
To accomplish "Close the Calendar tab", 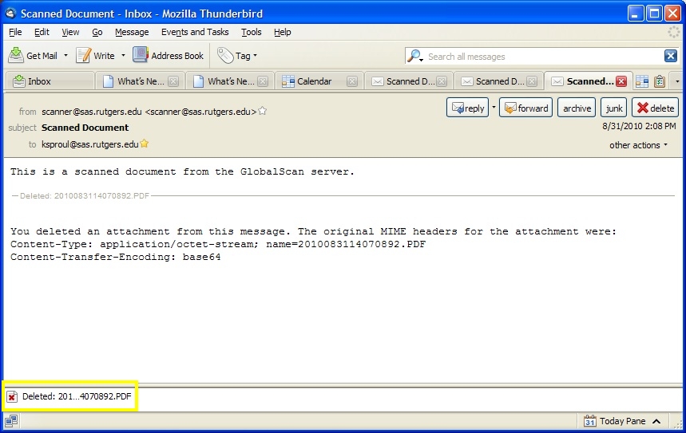I will [x=352, y=81].
